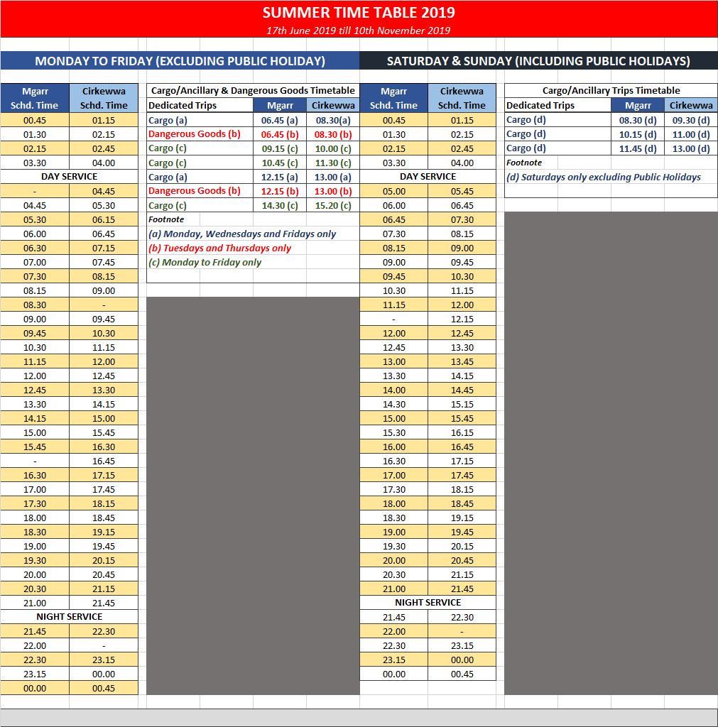Select 'Cargo/Ancillary Trips Timetable' heading

pyautogui.click(x=611, y=90)
